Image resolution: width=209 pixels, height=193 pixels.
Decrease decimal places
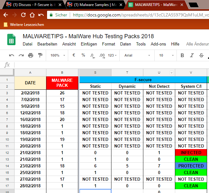pos(92,55)
